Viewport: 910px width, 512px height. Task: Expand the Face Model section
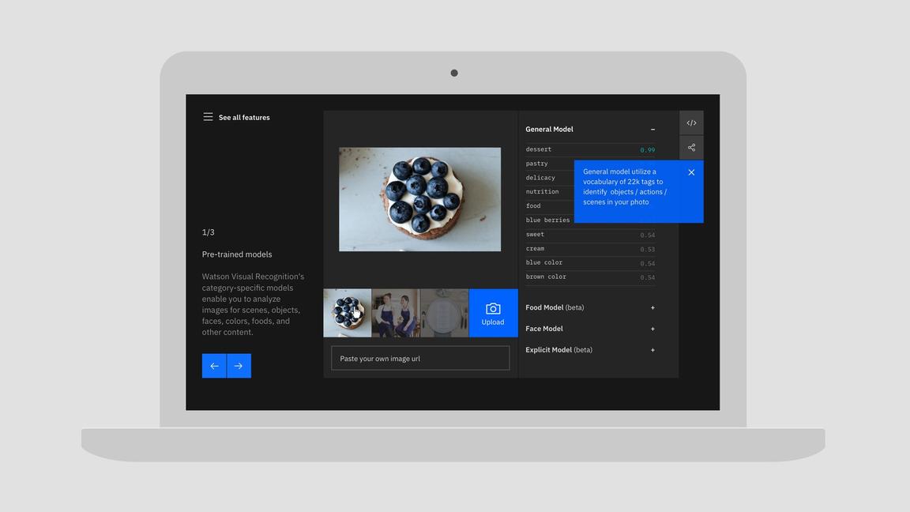tap(652, 329)
